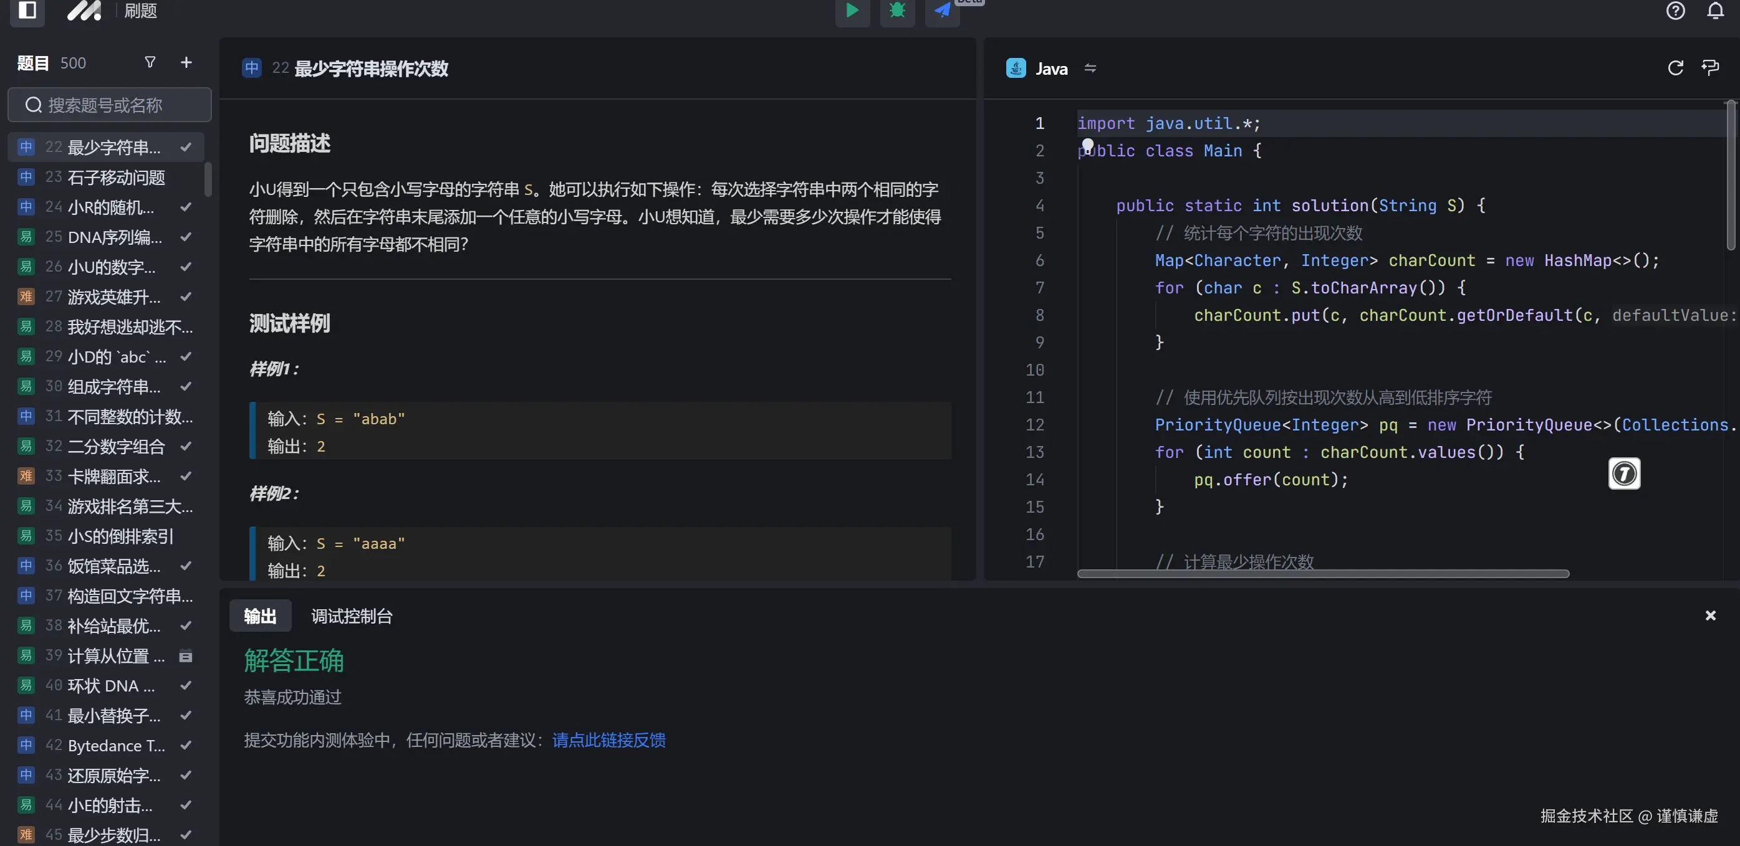Image resolution: width=1740 pixels, height=846 pixels.
Task: Switch language via arrows next to Java
Action: [1090, 68]
